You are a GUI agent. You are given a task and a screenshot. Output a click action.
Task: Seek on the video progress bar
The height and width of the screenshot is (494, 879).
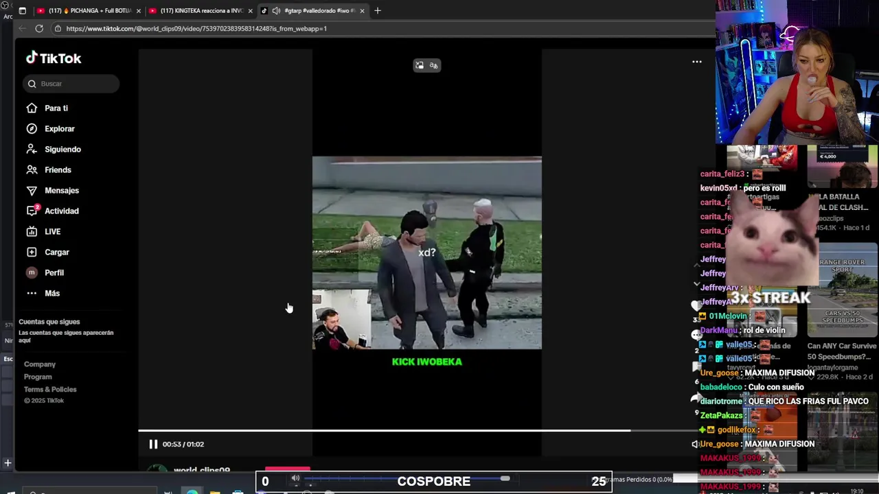(x=418, y=431)
